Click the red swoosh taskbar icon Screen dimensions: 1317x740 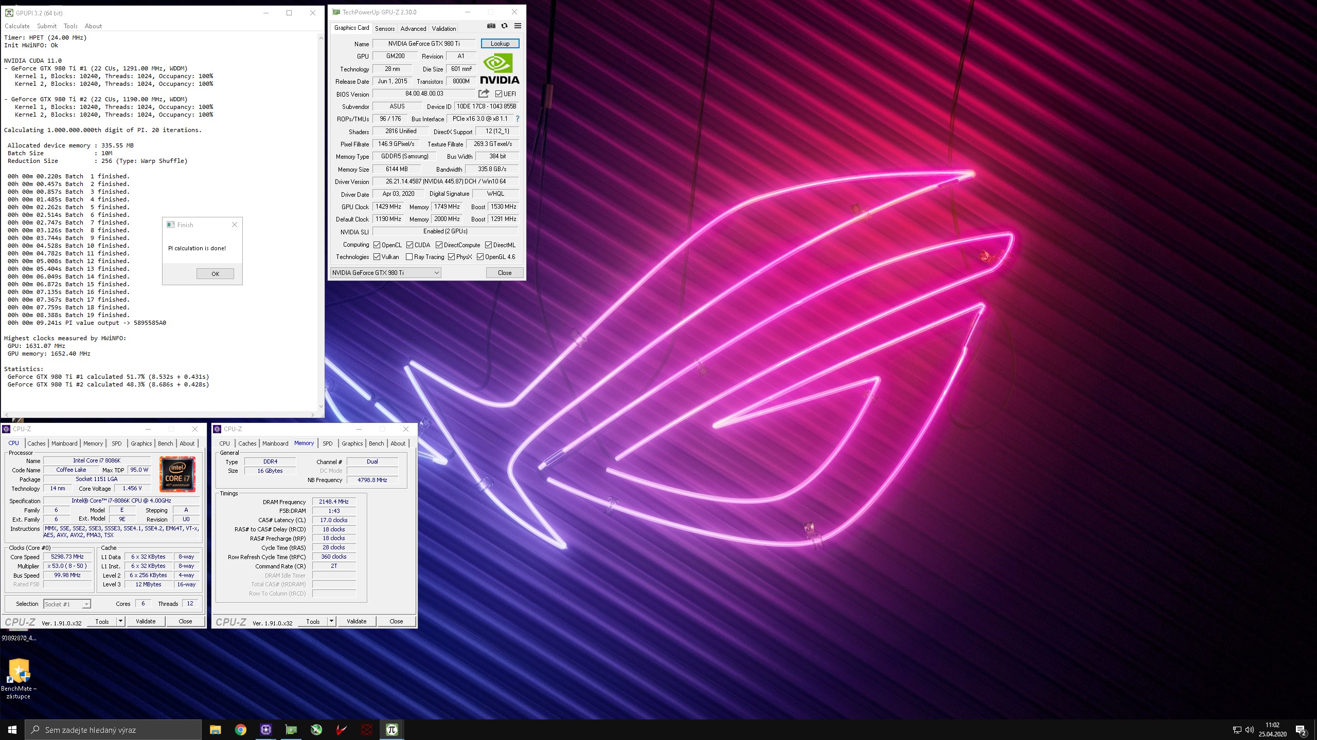click(341, 730)
